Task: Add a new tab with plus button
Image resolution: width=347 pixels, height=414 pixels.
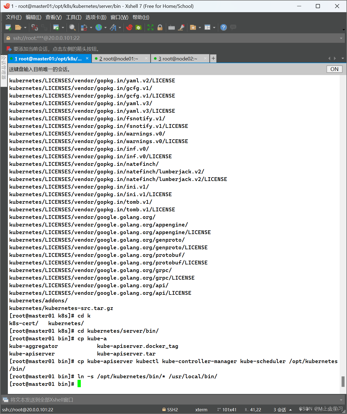Action: pos(213,59)
